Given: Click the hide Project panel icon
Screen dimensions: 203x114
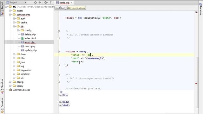Looking at the screenshot, I should pyautogui.click(x=51, y=3).
